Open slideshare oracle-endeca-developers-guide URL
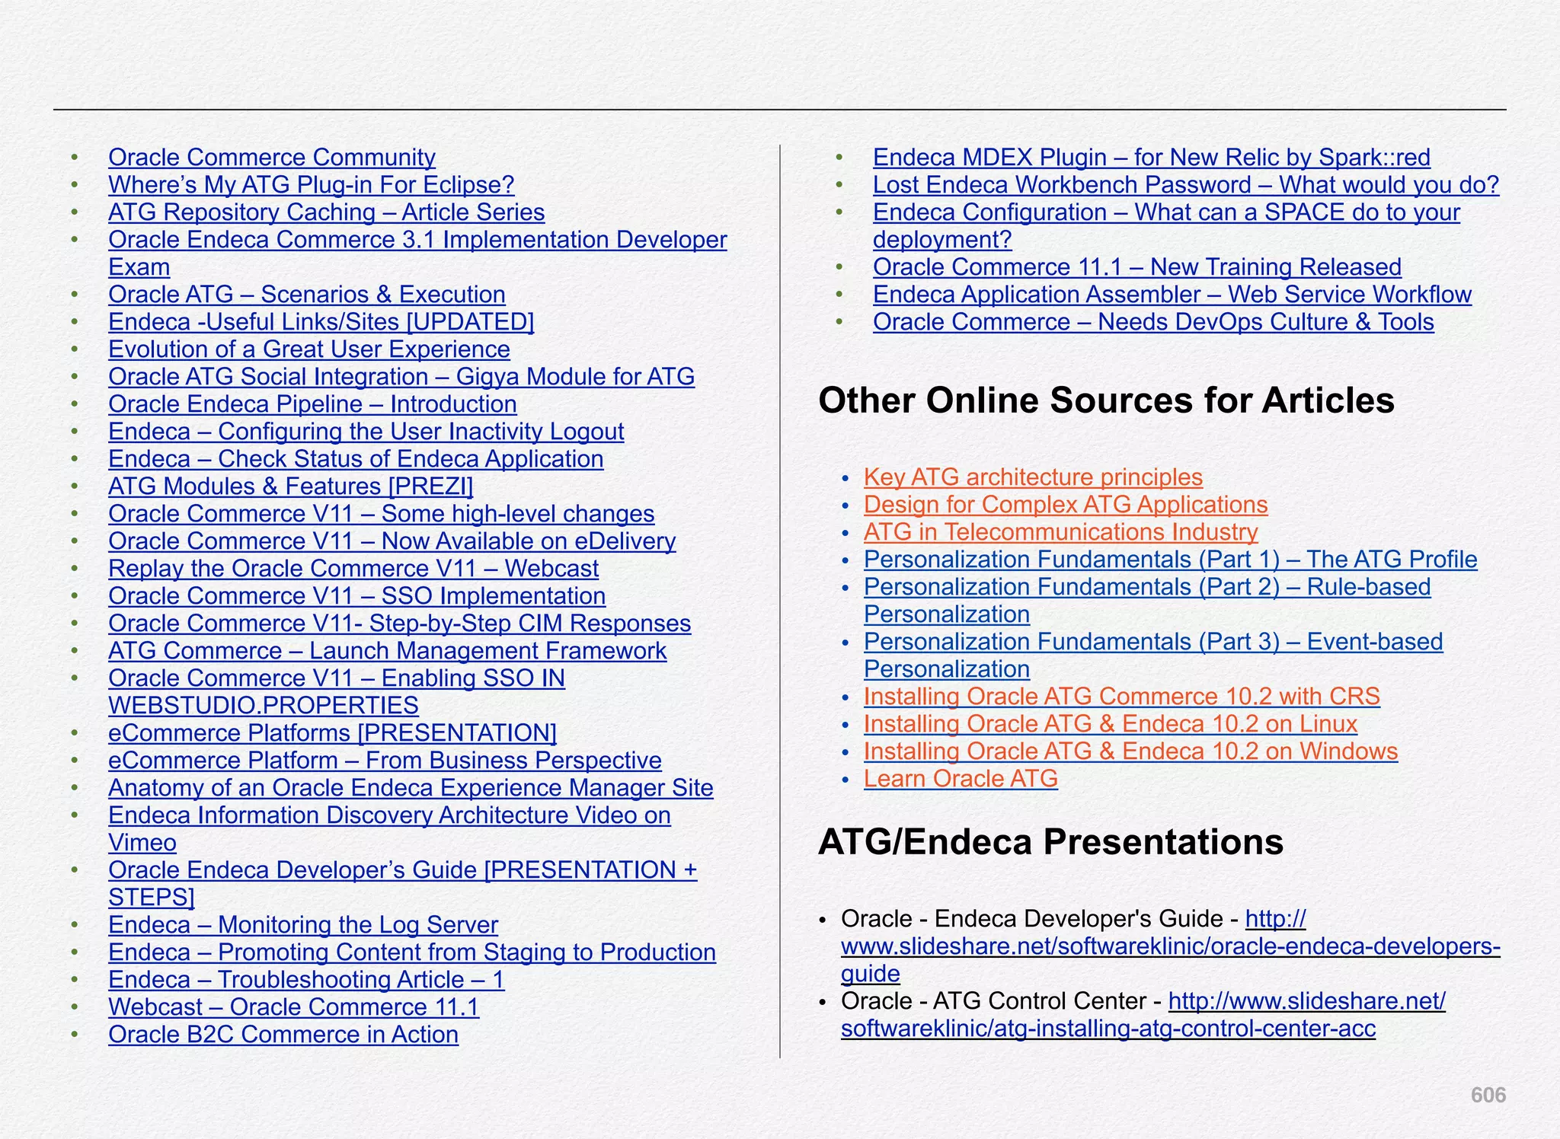This screenshot has height=1139, width=1560. pyautogui.click(x=1171, y=947)
